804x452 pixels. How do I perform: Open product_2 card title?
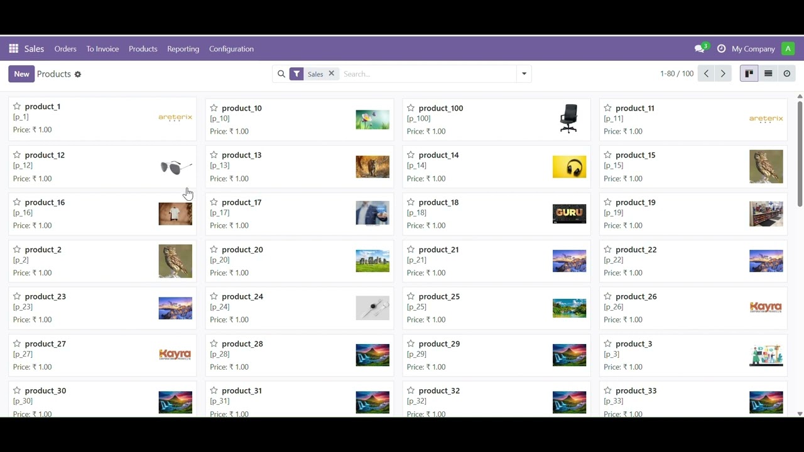[43, 249]
